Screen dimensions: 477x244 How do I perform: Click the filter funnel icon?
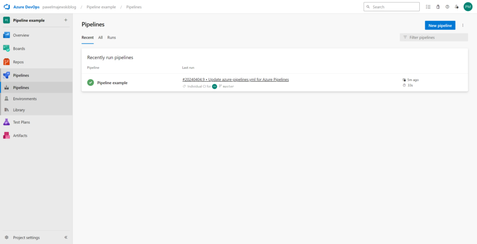point(405,37)
